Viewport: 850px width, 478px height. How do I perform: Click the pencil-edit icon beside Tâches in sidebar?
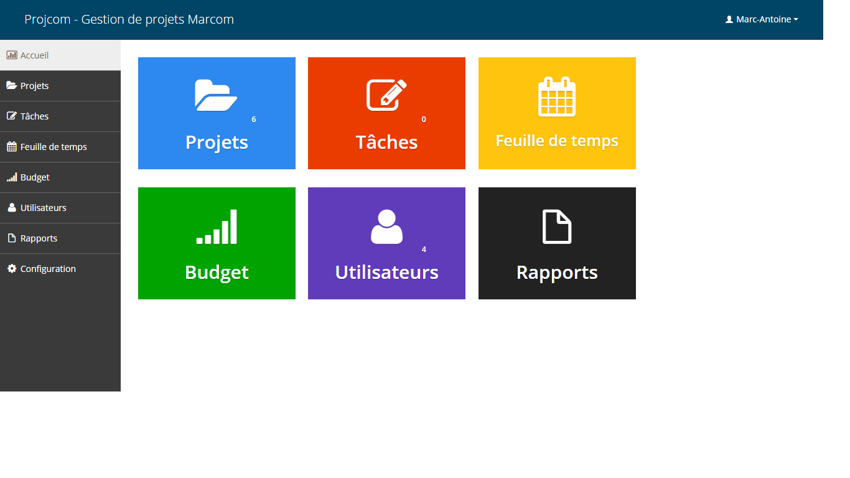tap(11, 116)
